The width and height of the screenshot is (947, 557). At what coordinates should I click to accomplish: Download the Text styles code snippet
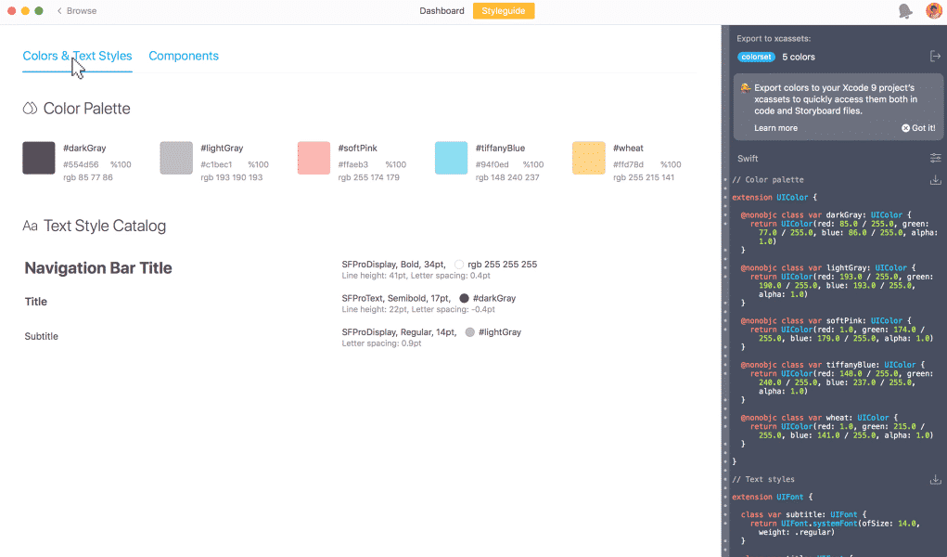935,480
